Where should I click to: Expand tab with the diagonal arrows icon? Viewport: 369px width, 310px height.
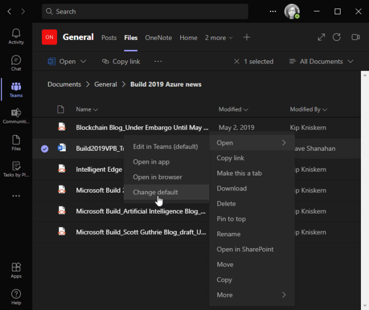point(321,37)
